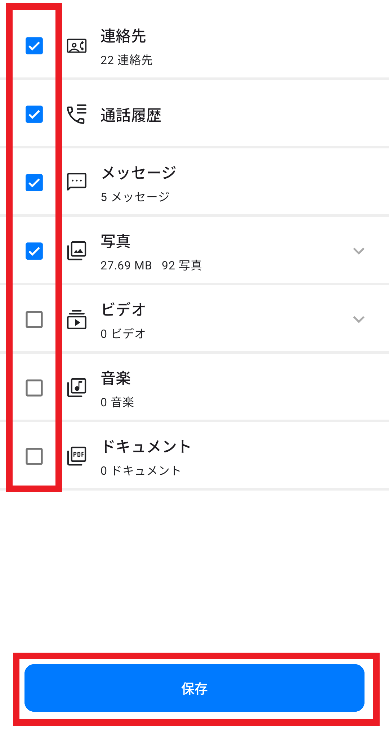Screen dimensions: 389x729
Task: Select the 27.69 MB 92 写真 details
Action: (151, 265)
